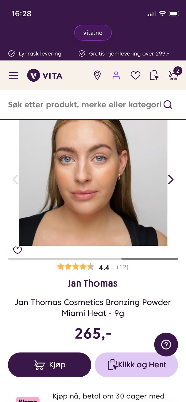Viewport: 186px width, 402px height.
Task: Click the Klikk og Hent button
Action: [136, 365]
